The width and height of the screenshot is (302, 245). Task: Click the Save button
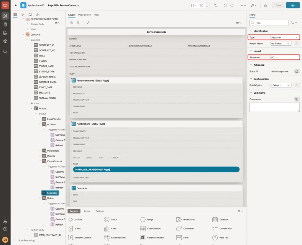278,5
